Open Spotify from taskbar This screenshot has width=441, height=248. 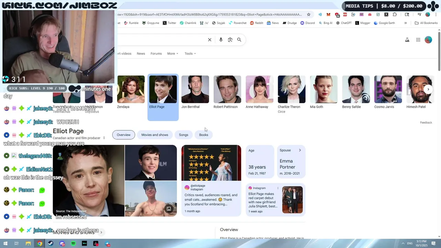pos(73,244)
